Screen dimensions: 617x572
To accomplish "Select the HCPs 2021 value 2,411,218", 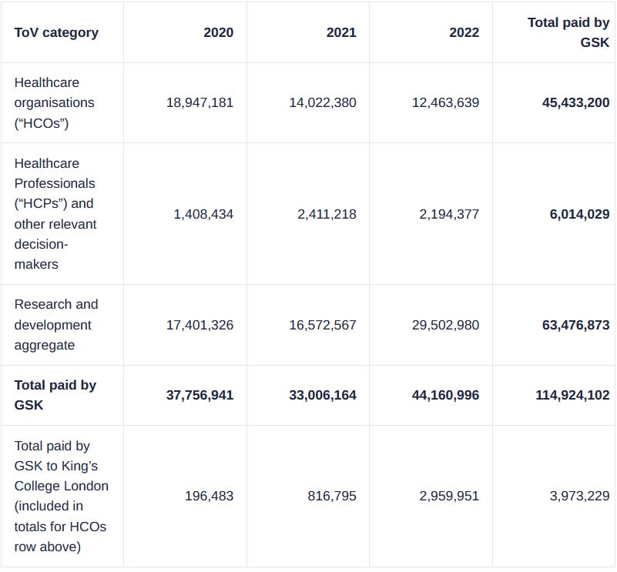I will click(327, 214).
